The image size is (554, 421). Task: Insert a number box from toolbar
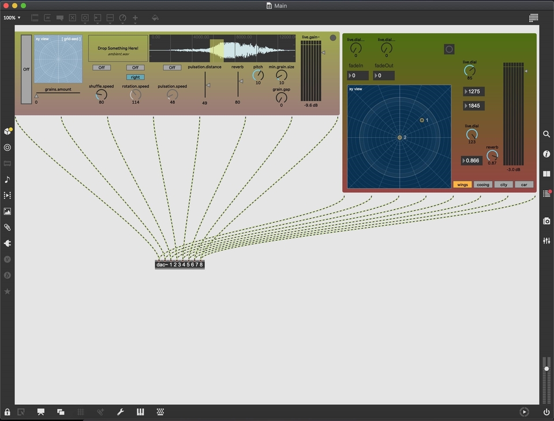coord(98,18)
